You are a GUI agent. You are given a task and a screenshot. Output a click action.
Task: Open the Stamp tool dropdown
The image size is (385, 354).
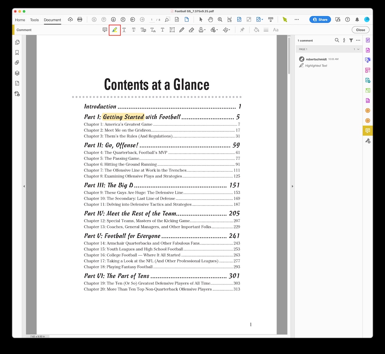[x=202, y=30]
